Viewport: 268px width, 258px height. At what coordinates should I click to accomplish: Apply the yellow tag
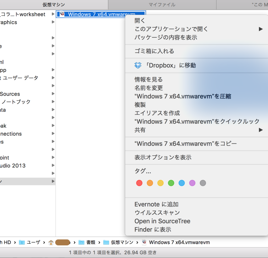160,183
